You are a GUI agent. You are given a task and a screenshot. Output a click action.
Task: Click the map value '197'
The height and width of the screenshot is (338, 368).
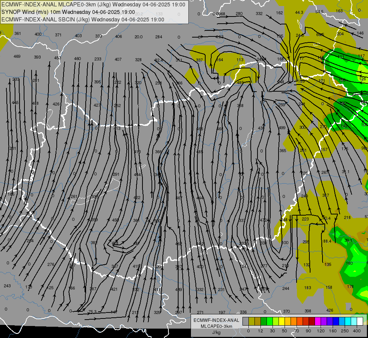pyautogui.click(x=222, y=312)
